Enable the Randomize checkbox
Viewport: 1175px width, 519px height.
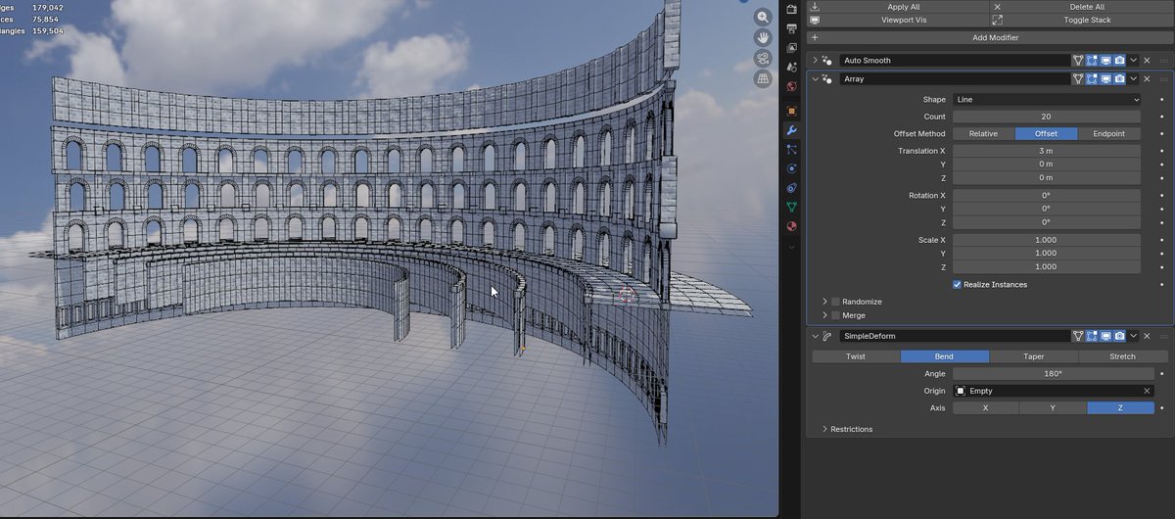pos(835,302)
